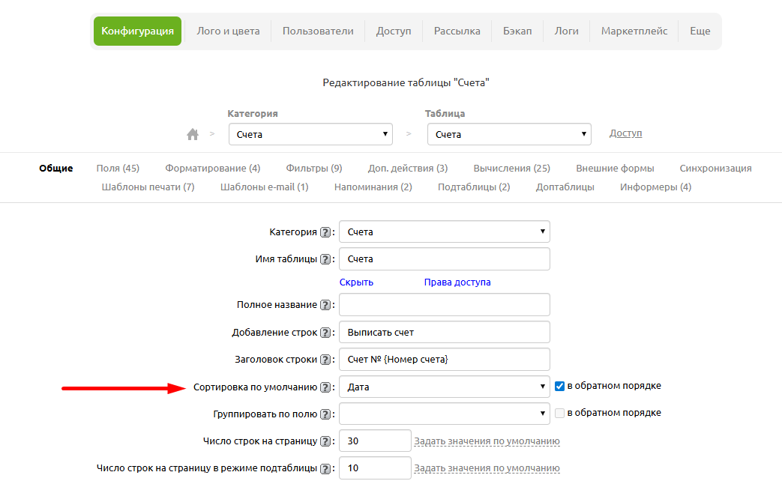The width and height of the screenshot is (782, 484).
Task: Click help icon beside Имя таблицы
Action: tap(325, 259)
